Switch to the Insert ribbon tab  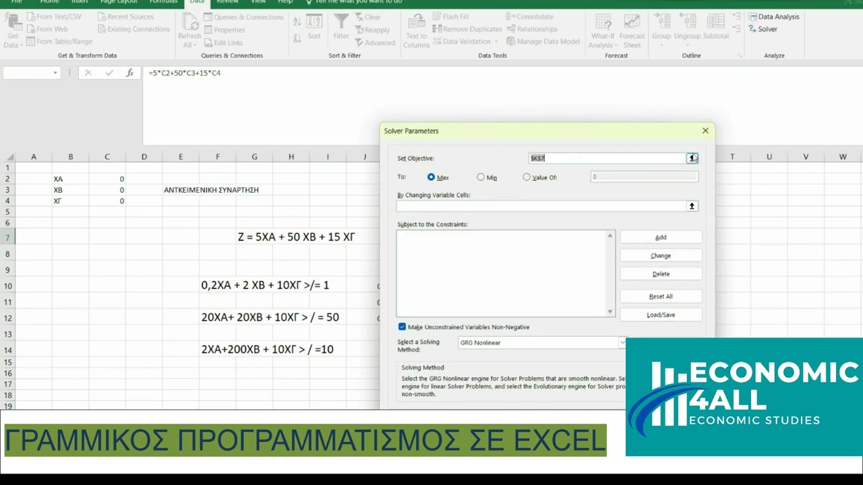80,2
